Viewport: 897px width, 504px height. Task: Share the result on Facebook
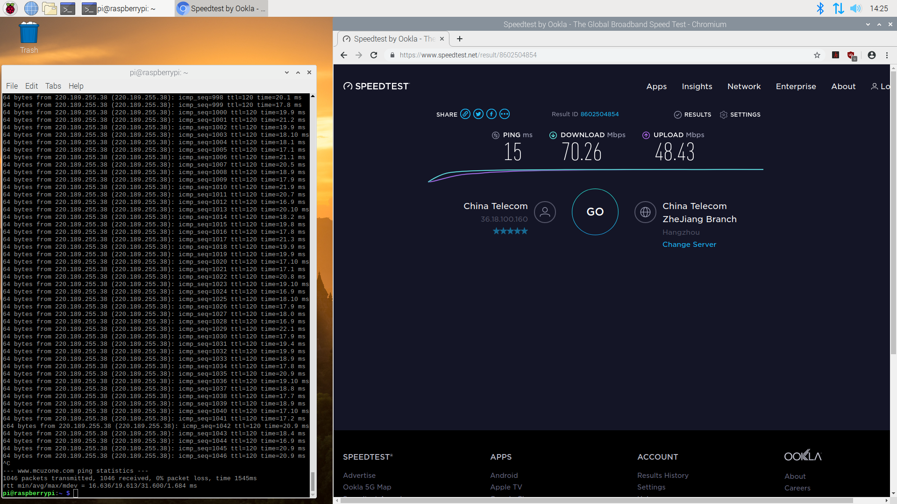coord(491,114)
